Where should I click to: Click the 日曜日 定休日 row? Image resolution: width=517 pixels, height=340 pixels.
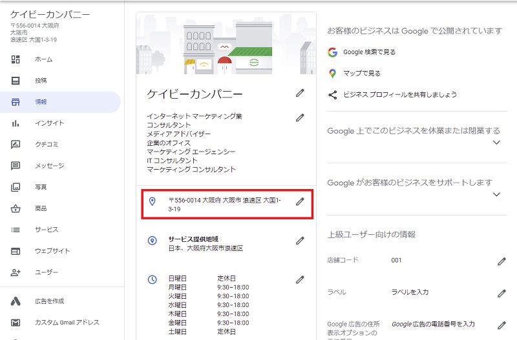tap(202, 279)
